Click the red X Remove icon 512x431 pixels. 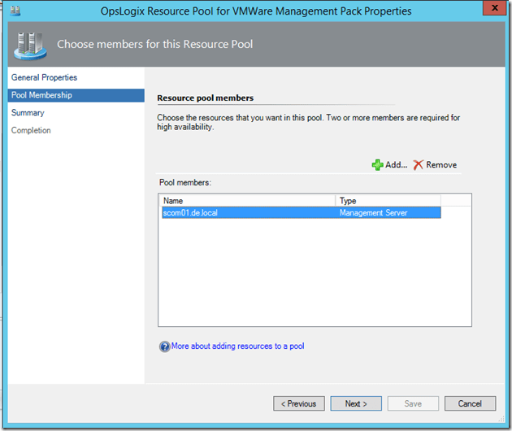[x=419, y=165]
